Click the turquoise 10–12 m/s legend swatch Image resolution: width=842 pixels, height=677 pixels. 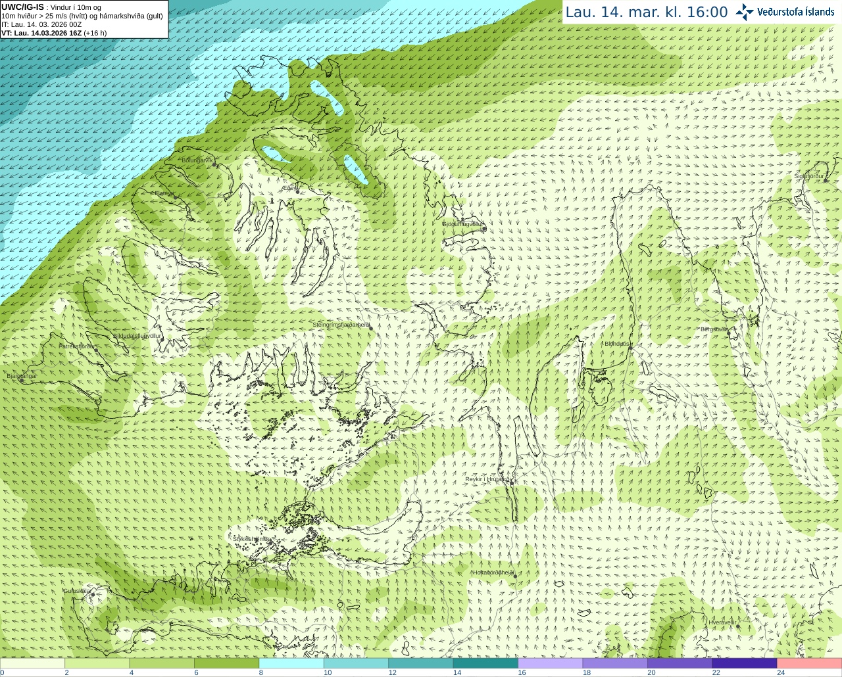click(356, 663)
